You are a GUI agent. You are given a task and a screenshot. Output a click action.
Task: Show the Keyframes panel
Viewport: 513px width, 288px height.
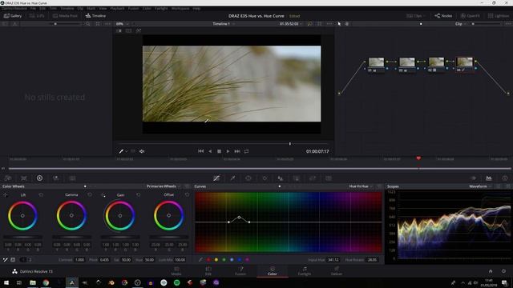473,178
